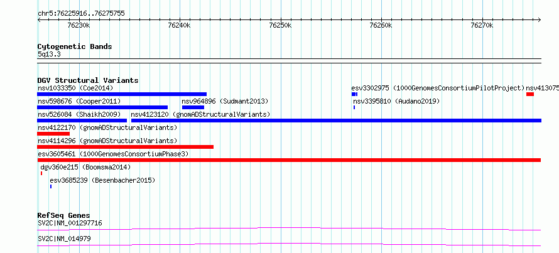This screenshot has width=559, height=253.
Task: Click the esv3302975 blue variant marker
Action: point(354,94)
